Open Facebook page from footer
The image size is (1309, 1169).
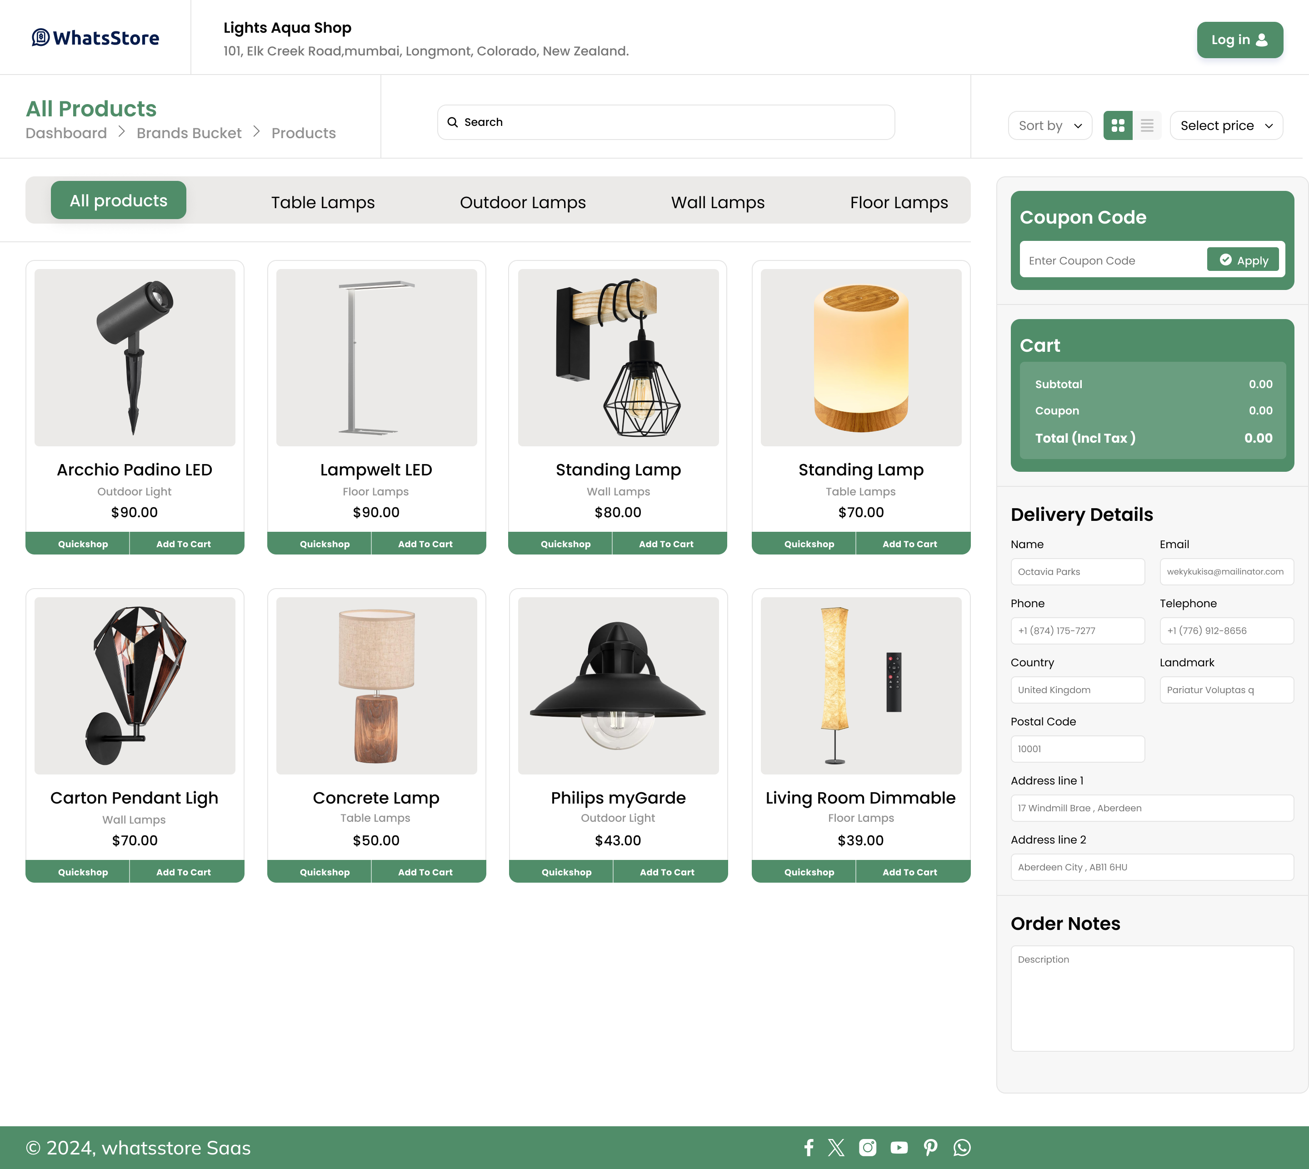pyautogui.click(x=809, y=1147)
